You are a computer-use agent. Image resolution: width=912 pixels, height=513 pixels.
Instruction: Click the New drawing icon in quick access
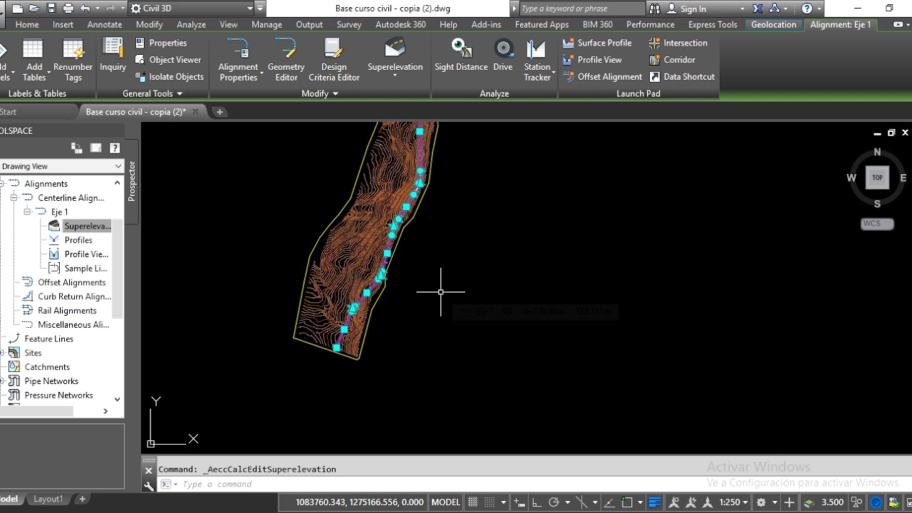tap(17, 9)
